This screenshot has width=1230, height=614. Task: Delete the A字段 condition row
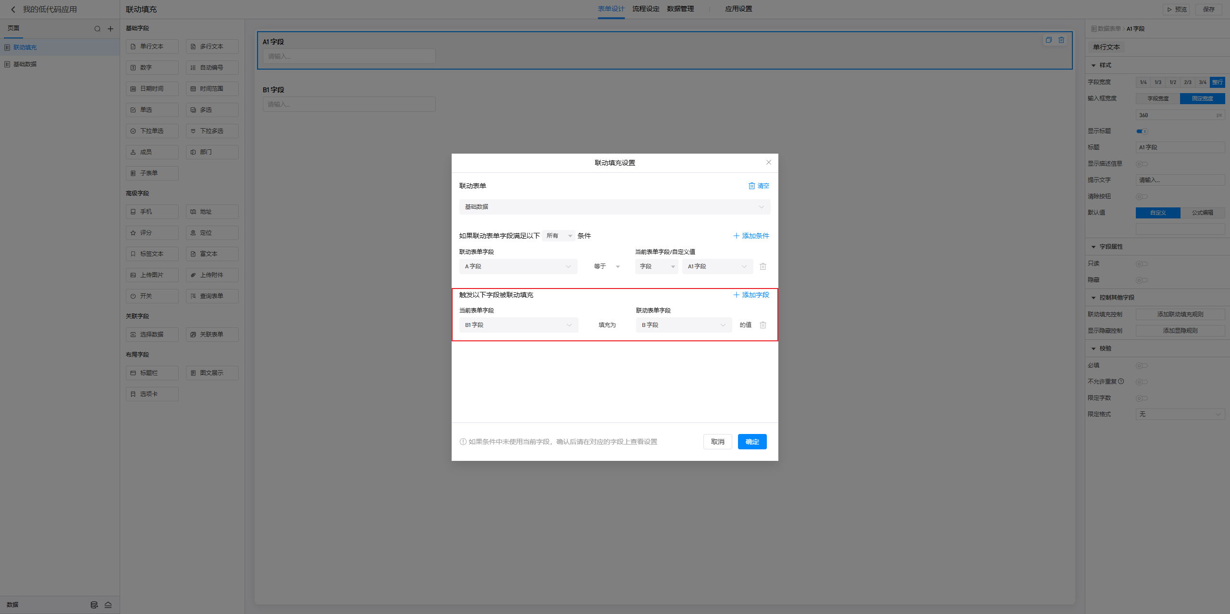point(763,266)
